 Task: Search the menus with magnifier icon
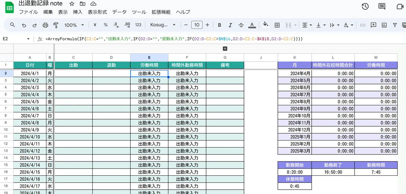point(13,25)
